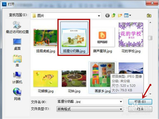Screen dimensions: 159x119
Task: Select Computer (计算机) in sidebar
Action: pos(17,78)
